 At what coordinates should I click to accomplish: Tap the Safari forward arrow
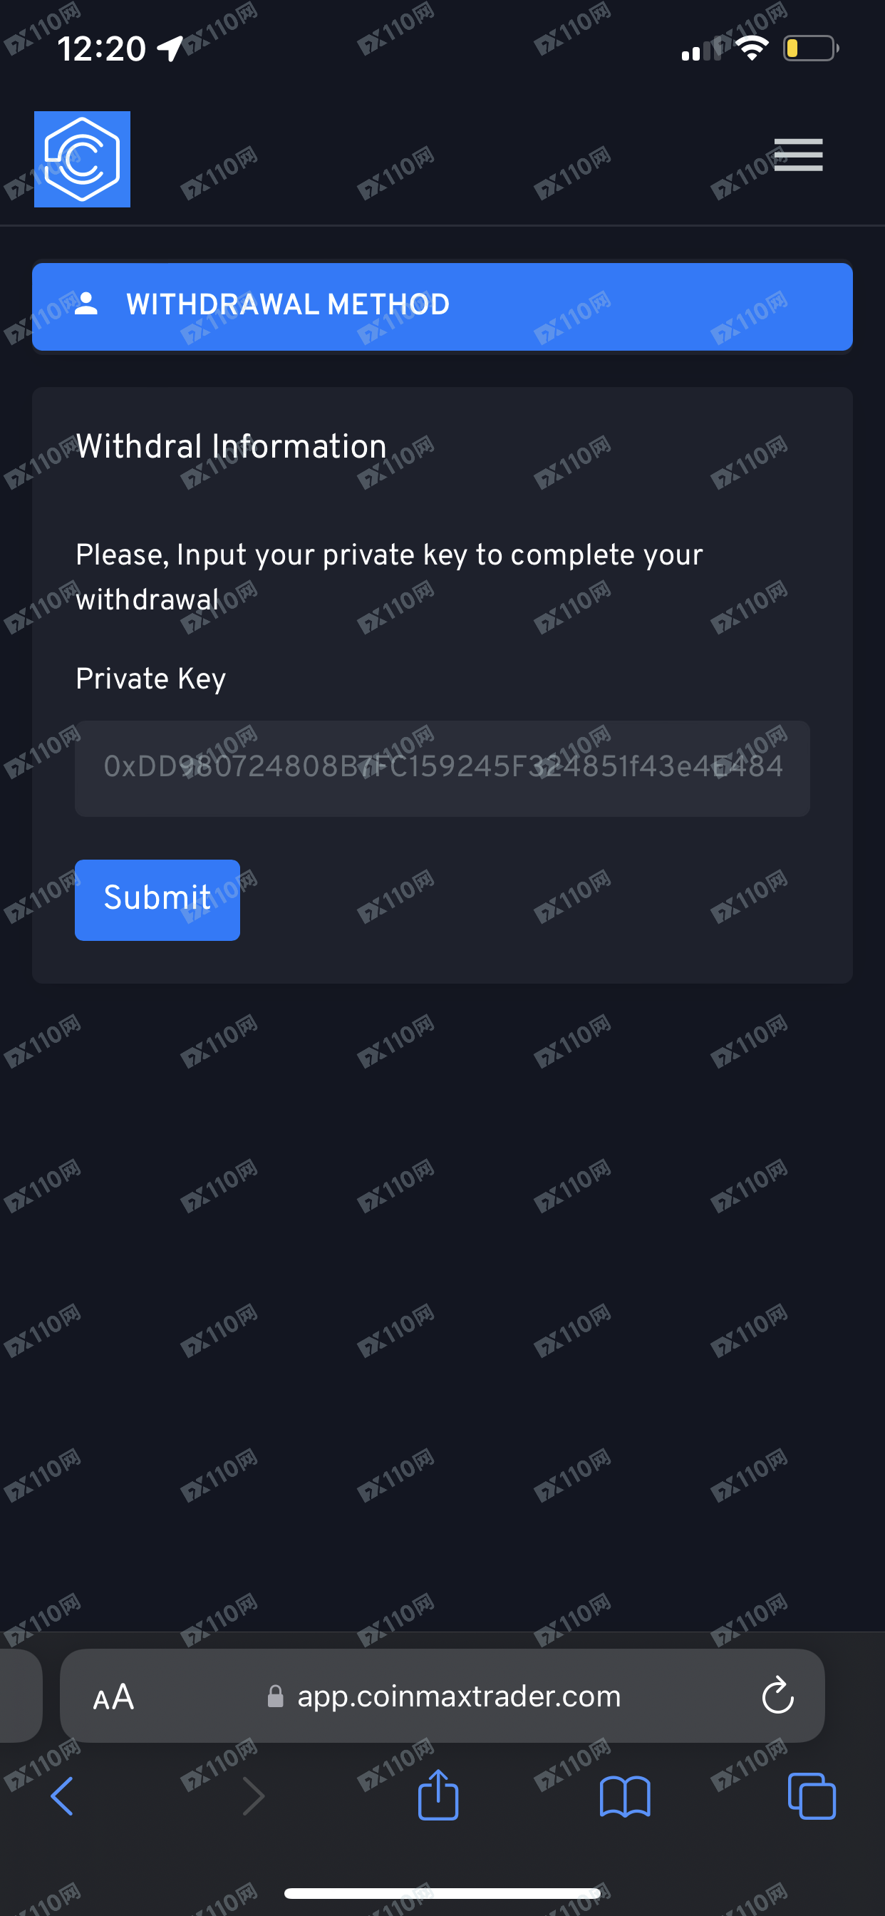pyautogui.click(x=254, y=1796)
